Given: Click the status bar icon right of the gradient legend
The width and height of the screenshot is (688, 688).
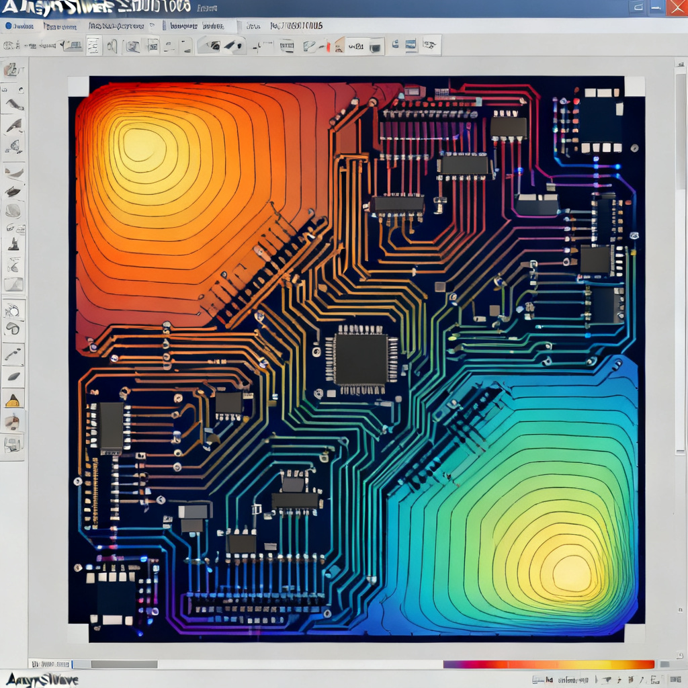Looking at the screenshot, I should pyautogui.click(x=664, y=664).
